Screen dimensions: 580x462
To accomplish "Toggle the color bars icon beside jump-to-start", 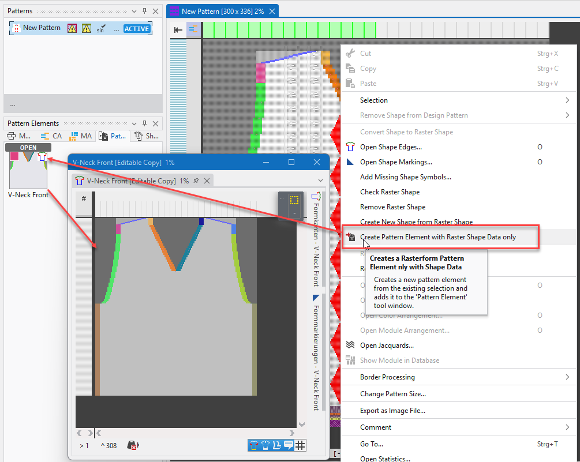I will tap(193, 30).
